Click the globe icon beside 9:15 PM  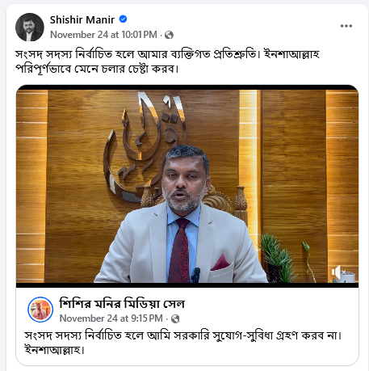pos(175,318)
